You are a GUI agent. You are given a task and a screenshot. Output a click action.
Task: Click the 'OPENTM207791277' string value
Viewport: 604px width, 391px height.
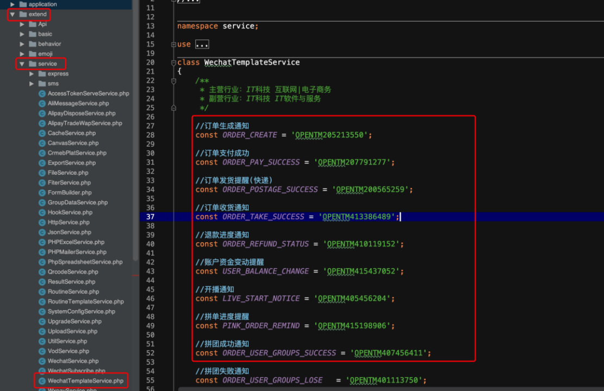tap(352, 162)
